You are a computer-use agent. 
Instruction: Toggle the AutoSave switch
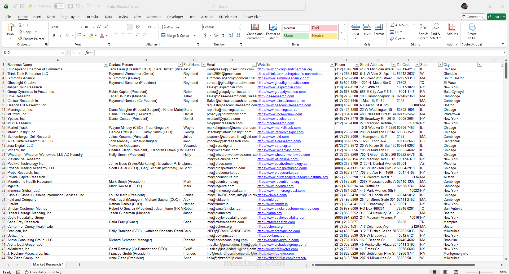pos(59,6)
